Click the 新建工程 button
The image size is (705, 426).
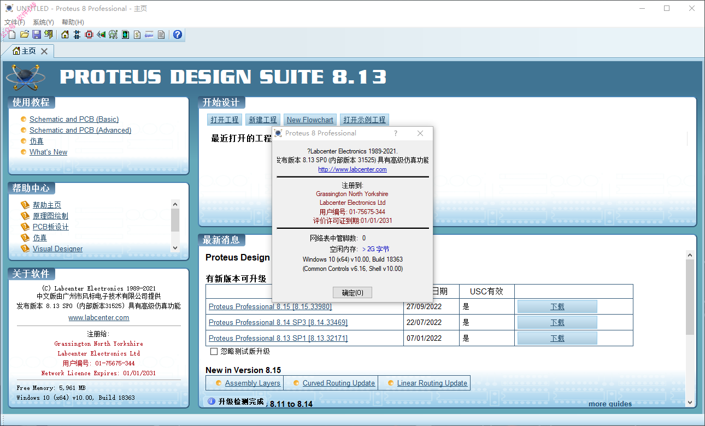coord(263,120)
